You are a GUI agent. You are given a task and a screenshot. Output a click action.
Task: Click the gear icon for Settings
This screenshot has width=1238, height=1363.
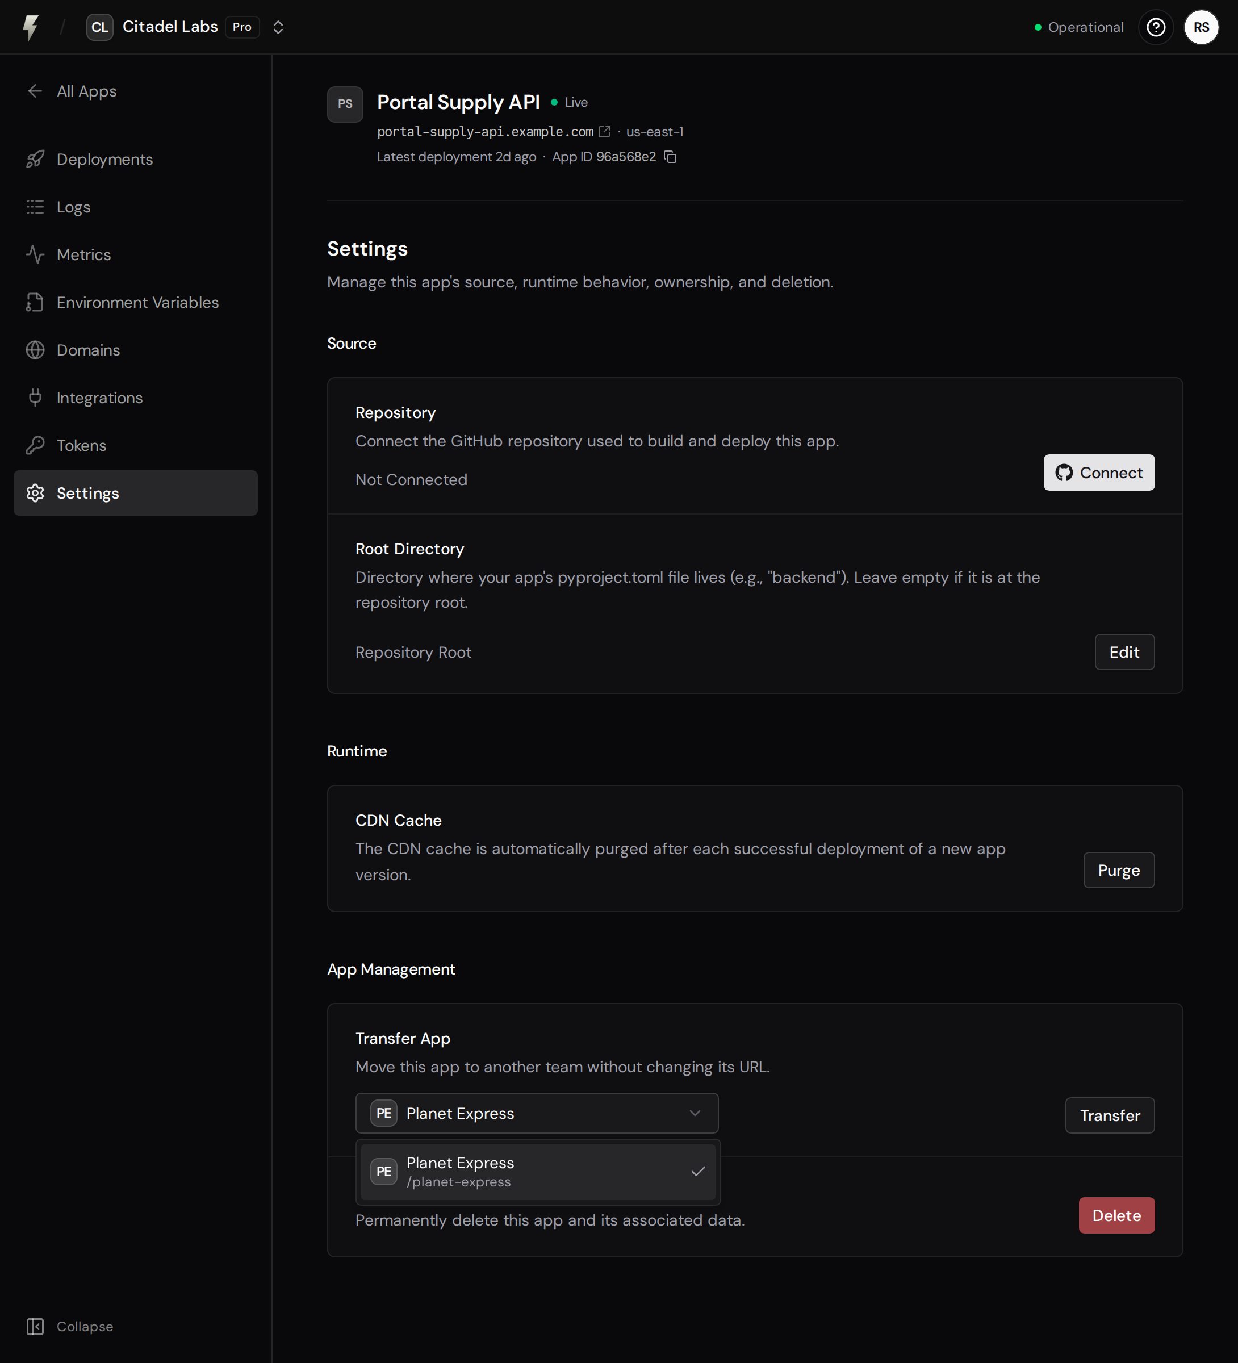(x=35, y=493)
